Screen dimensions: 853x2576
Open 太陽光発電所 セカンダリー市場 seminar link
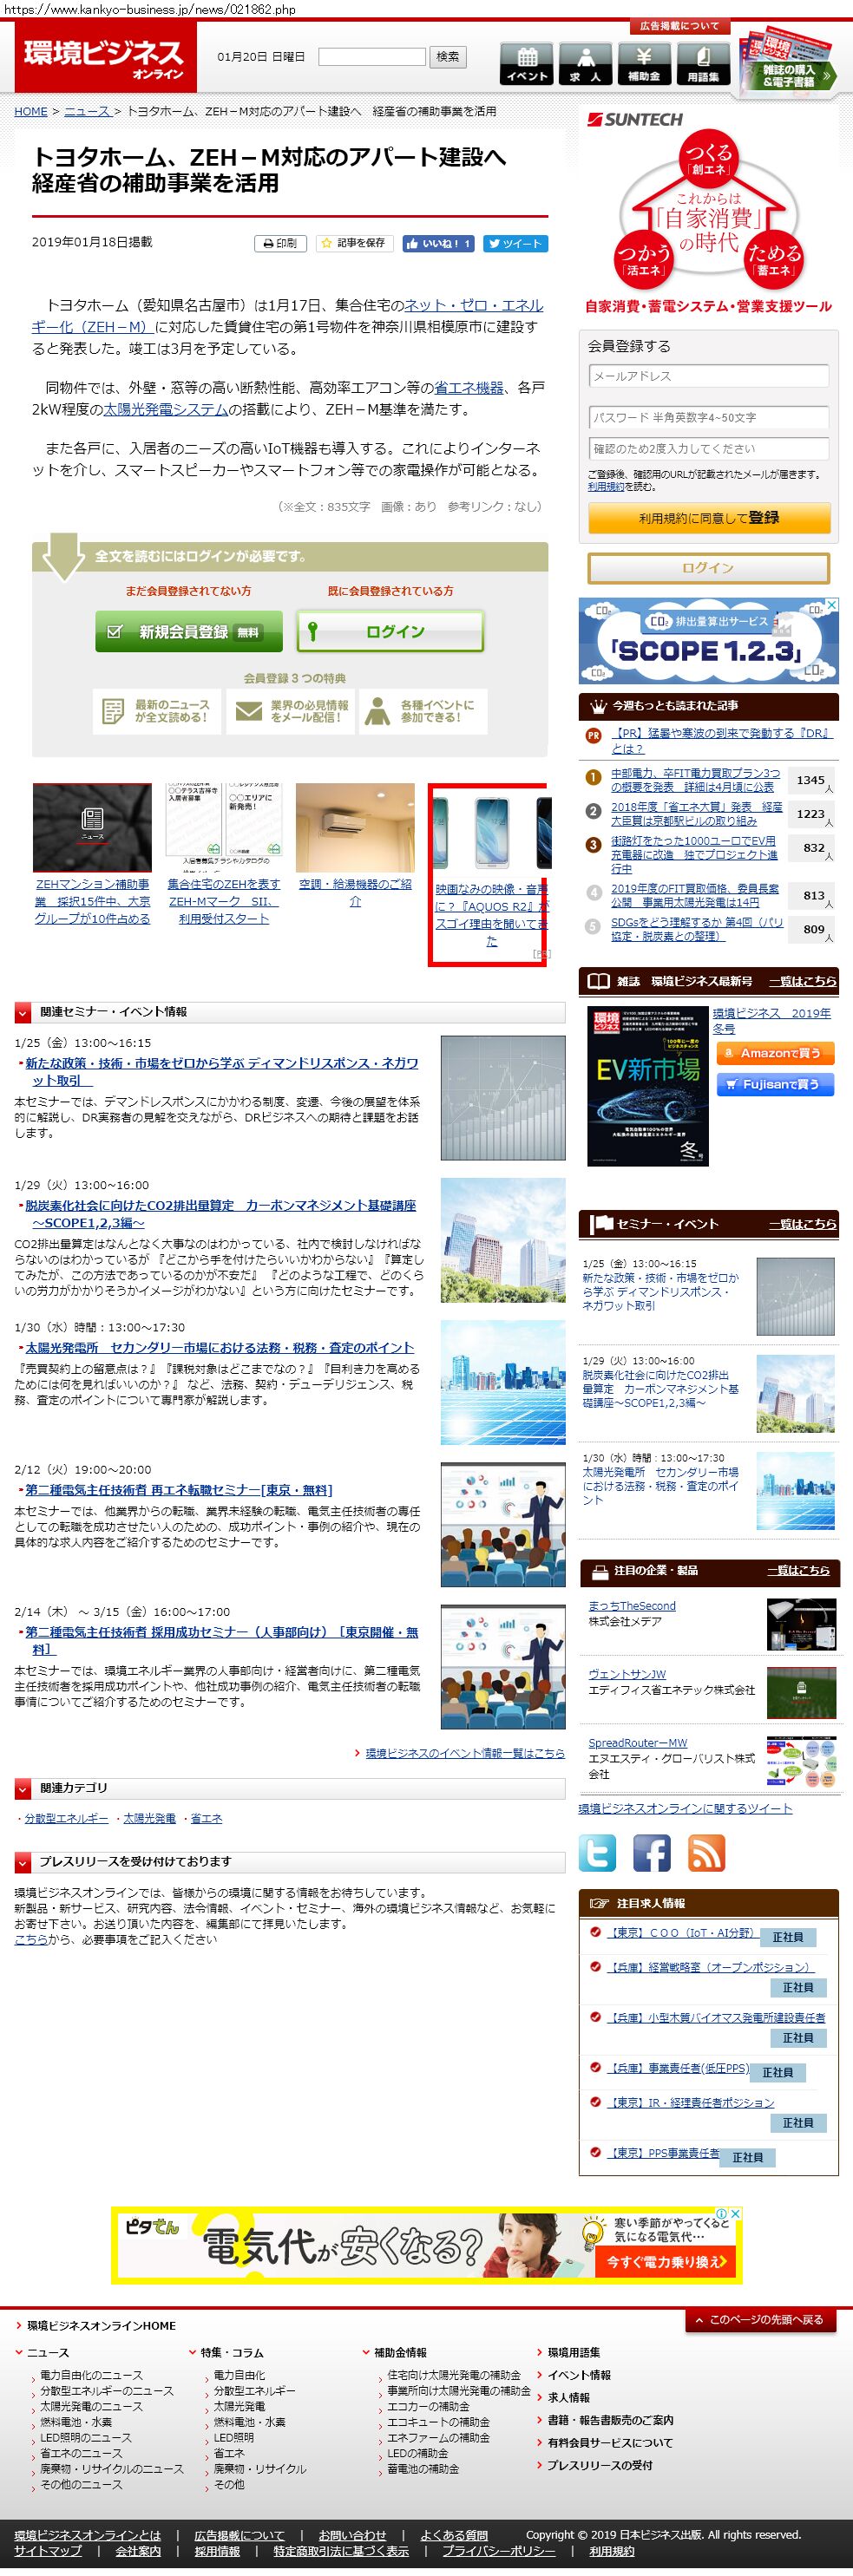(219, 1348)
